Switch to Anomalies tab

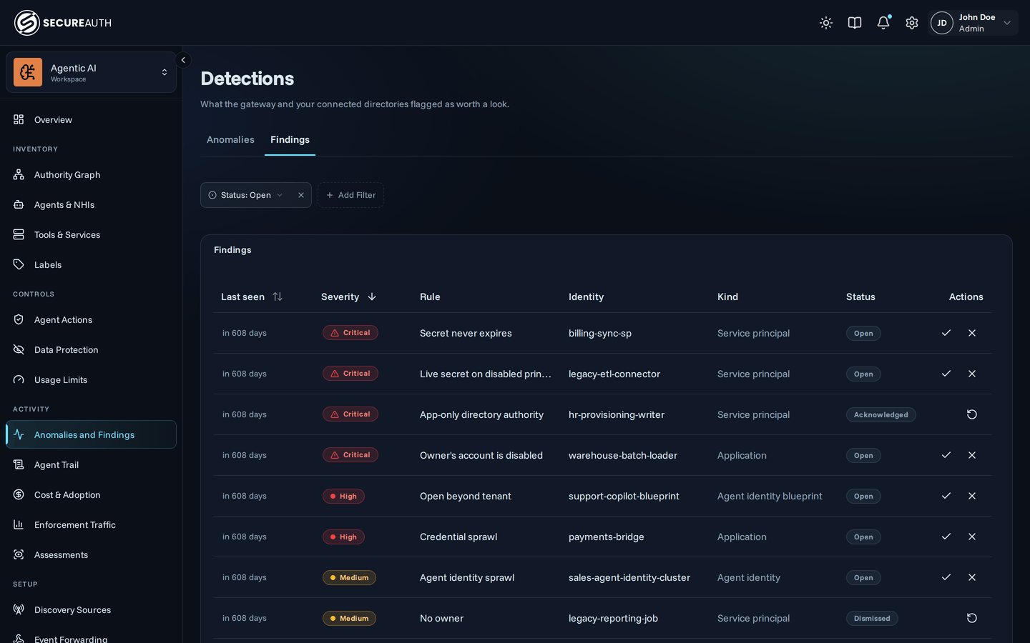click(230, 140)
